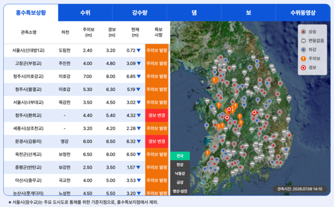This screenshot has height=207, width=334.
Task: Click 주의보 발령 status for 고창군(부정교)
Action: click(x=157, y=63)
